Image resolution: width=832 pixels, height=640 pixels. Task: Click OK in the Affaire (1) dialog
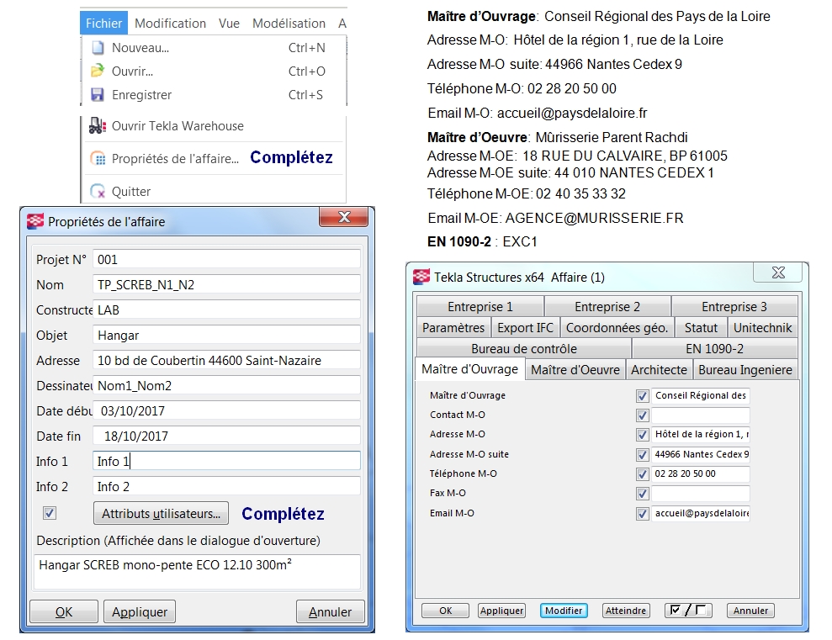click(x=446, y=611)
